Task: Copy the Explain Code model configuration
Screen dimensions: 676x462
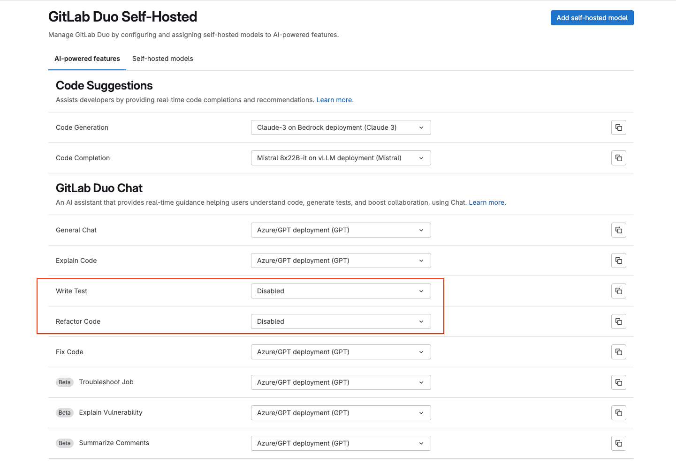Action: pos(618,261)
